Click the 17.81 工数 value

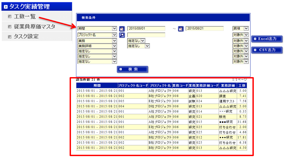(242, 137)
